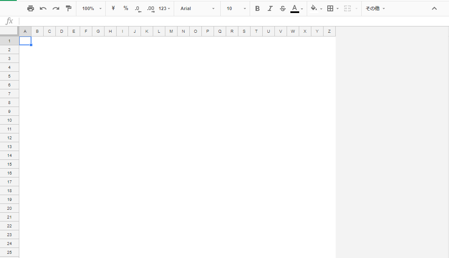Increase decimal places
The image size is (449, 258).
coord(151,9)
